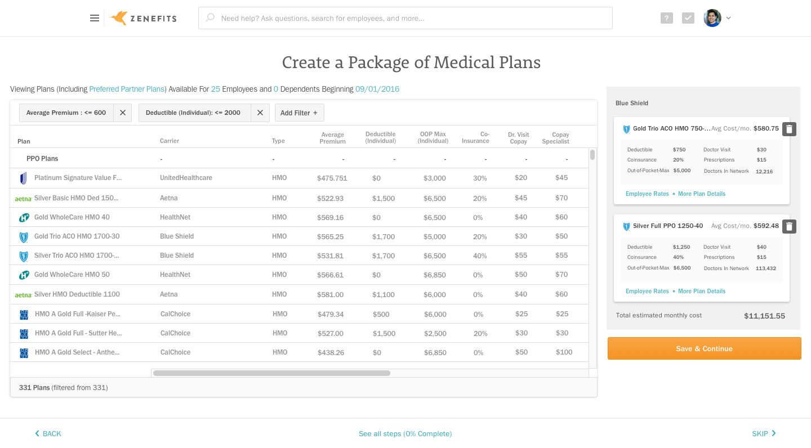Click the search magnifier icon
The height and width of the screenshot is (448, 811).
pos(210,17)
